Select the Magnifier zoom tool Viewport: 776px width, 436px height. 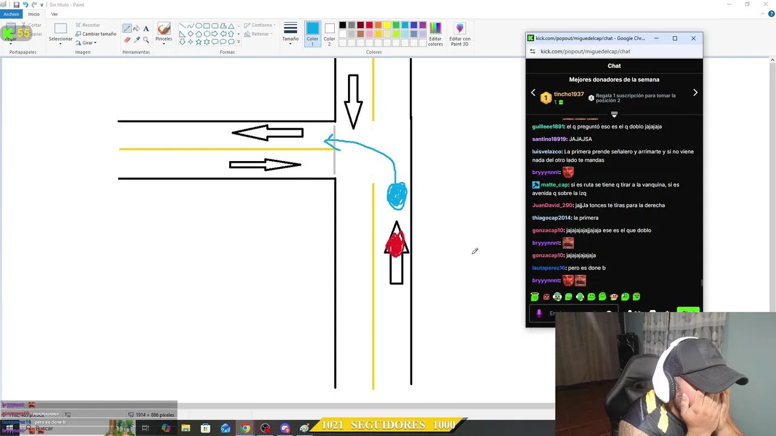tap(146, 40)
